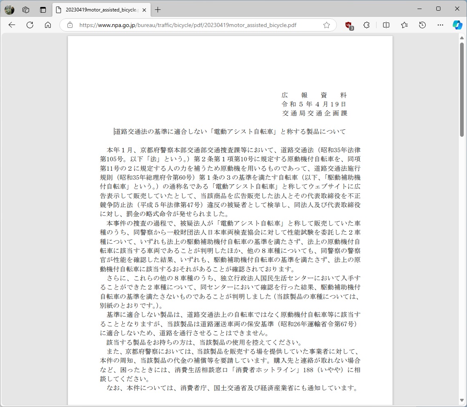Click the scrollbar up arrow

(462, 38)
